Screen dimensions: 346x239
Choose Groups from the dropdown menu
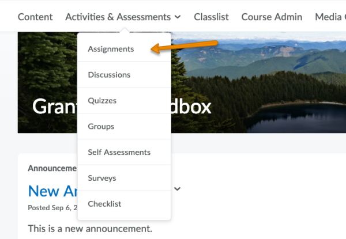[x=101, y=127]
